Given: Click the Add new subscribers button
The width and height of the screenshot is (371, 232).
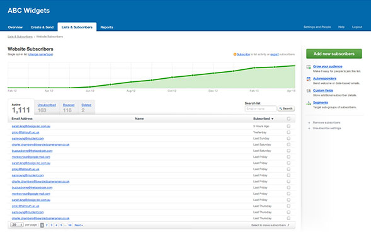Looking at the screenshot, I should point(334,54).
